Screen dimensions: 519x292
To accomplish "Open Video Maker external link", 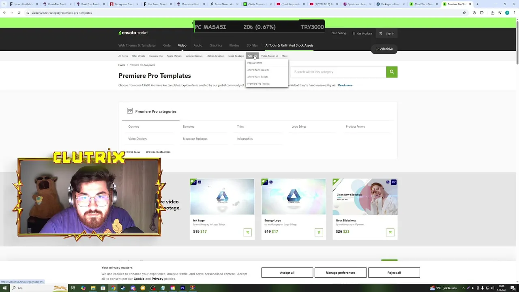I will tap(269, 56).
